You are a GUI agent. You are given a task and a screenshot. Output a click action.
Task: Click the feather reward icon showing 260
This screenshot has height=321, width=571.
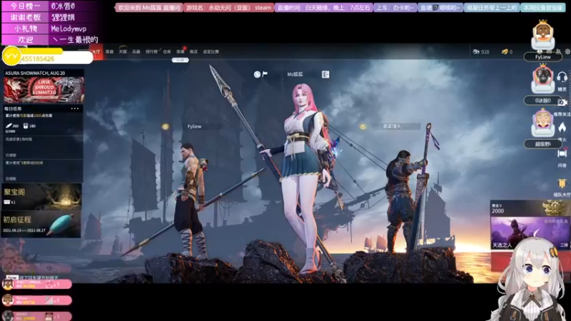(9, 126)
